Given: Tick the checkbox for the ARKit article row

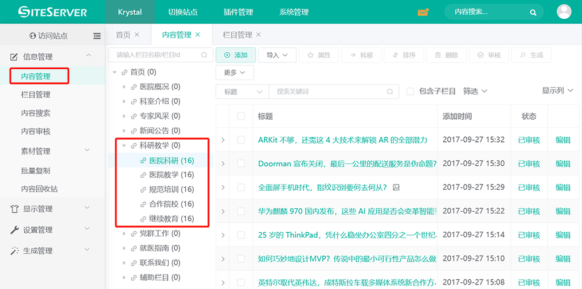Looking at the screenshot, I should (x=241, y=140).
